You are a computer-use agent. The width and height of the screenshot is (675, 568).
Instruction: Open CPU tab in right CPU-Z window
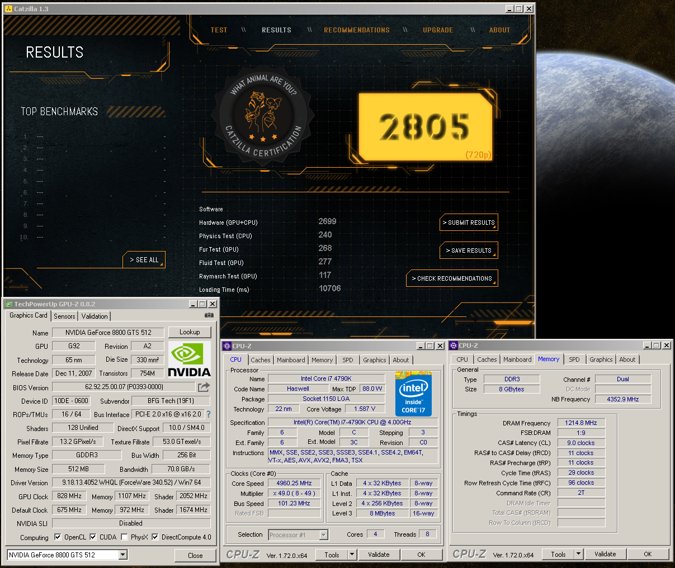462,359
